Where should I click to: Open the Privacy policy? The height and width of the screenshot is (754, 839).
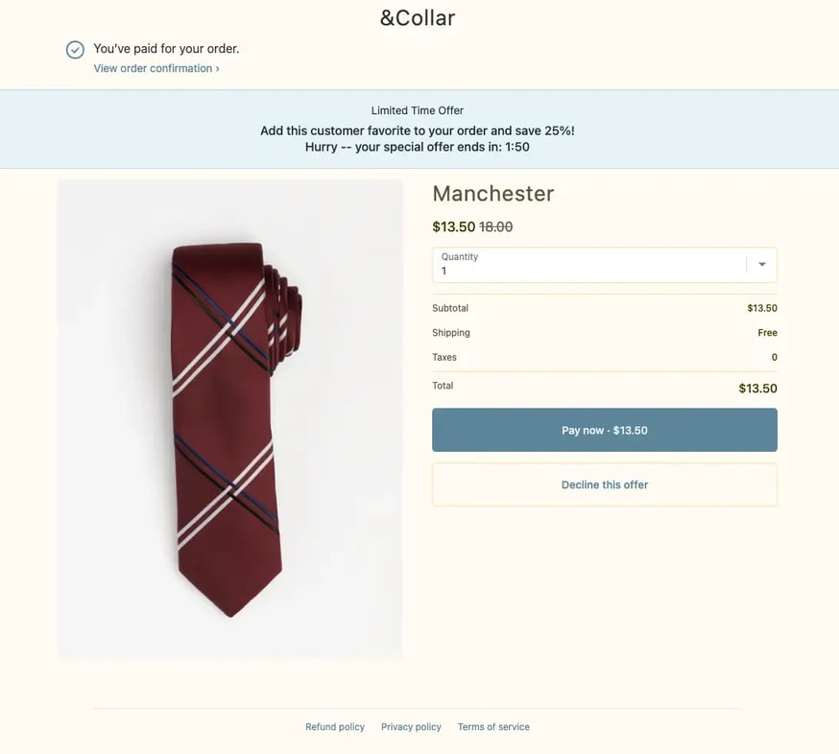click(411, 726)
